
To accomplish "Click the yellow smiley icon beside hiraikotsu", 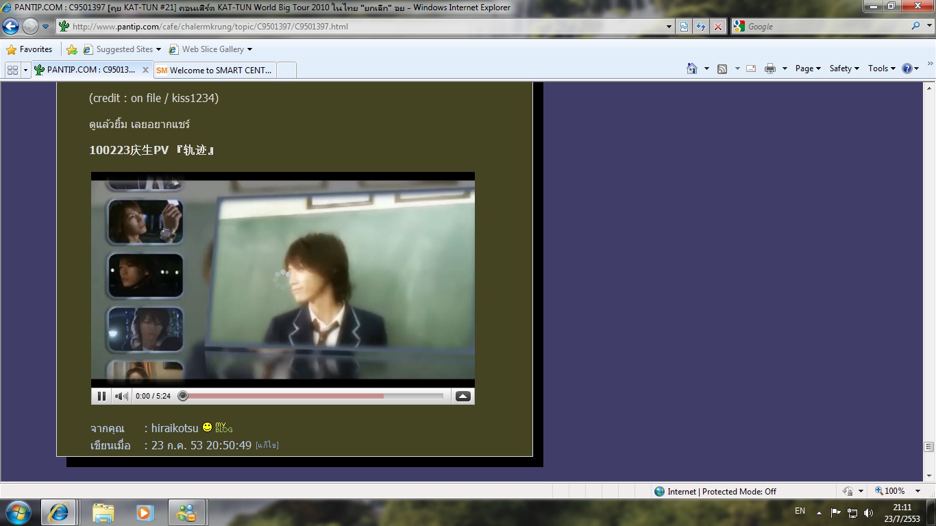I will click(x=208, y=427).
